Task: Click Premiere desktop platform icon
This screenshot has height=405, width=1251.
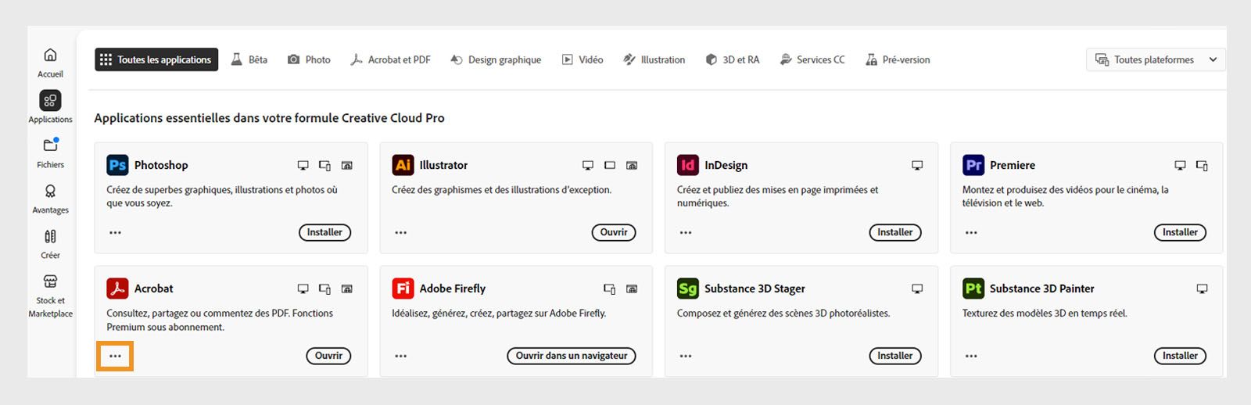Action: [1181, 165]
